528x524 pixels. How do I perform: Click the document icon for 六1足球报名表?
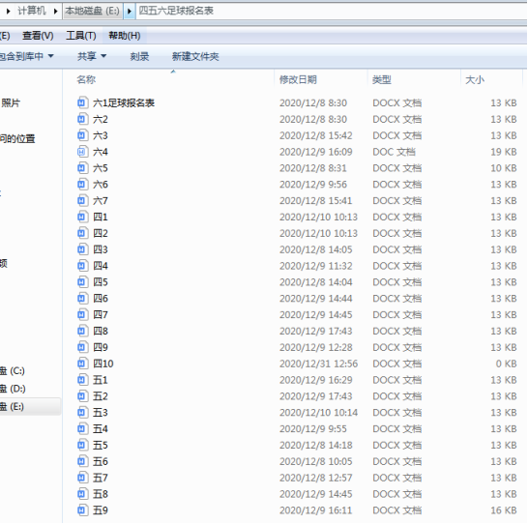pos(82,102)
